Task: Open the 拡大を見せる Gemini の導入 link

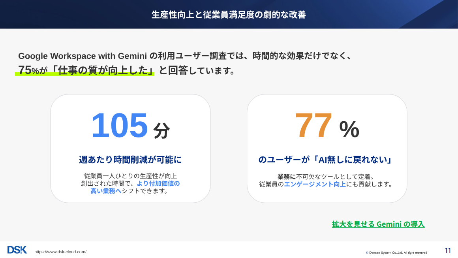Action: click(378, 224)
